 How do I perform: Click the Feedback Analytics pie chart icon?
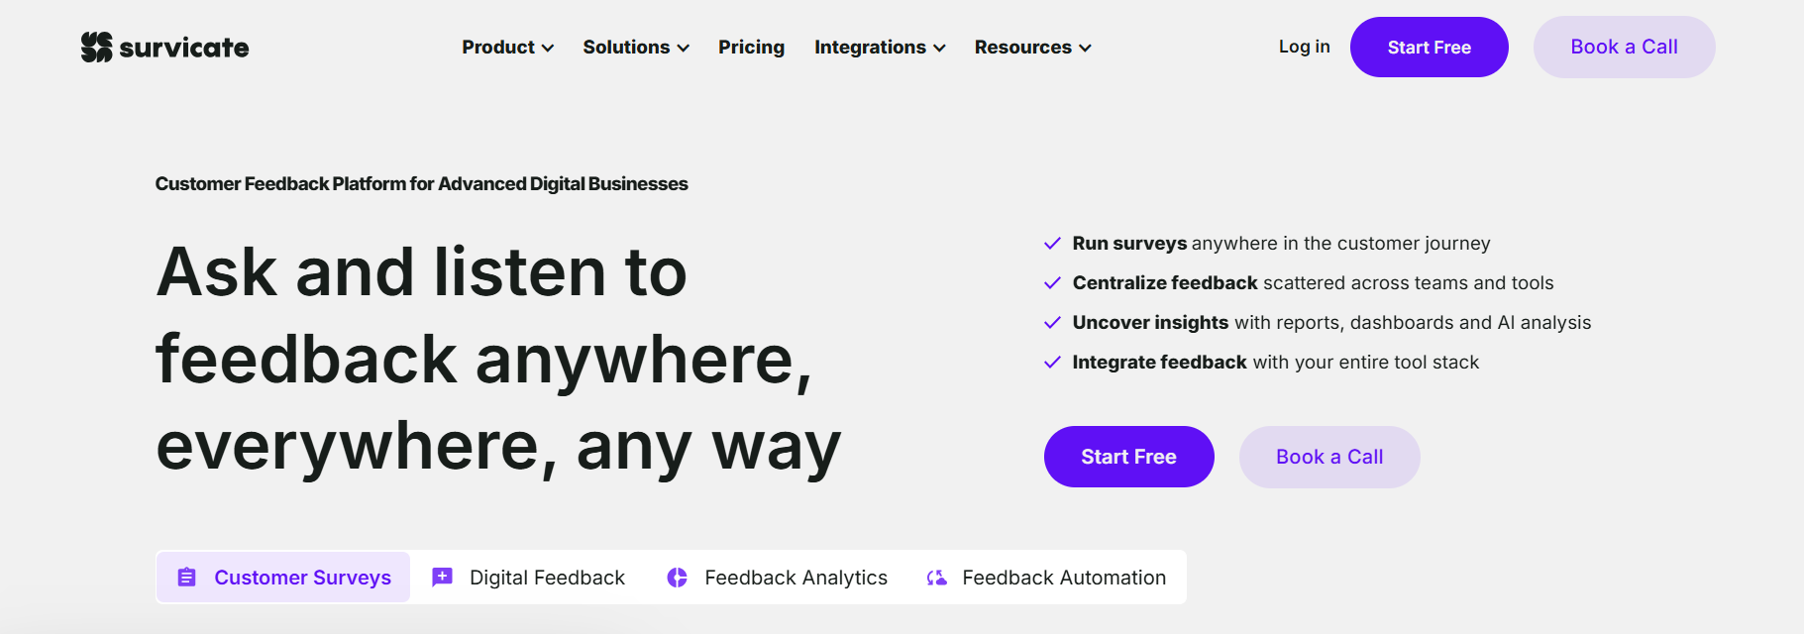pos(678,578)
